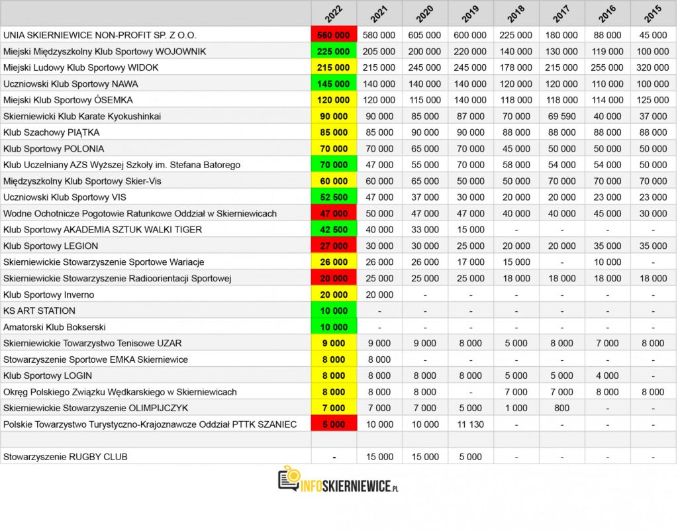
Task: Click Klub Sportowy AKADEMIA SZTUK WALKI TIGER
Action: (103, 230)
